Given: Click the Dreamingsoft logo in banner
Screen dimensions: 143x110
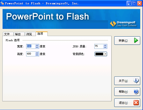Looking at the screenshot, I should click(x=123, y=24).
